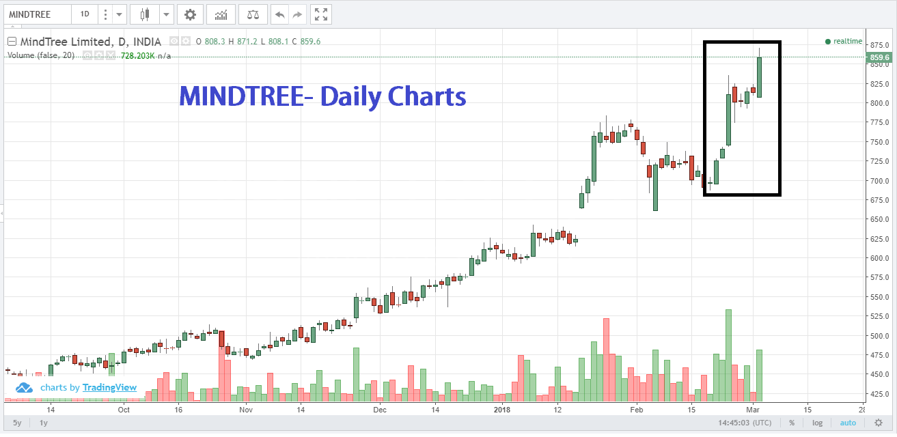This screenshot has height=437, width=897.
Task: Click the high value 871.2
Action: pos(247,41)
